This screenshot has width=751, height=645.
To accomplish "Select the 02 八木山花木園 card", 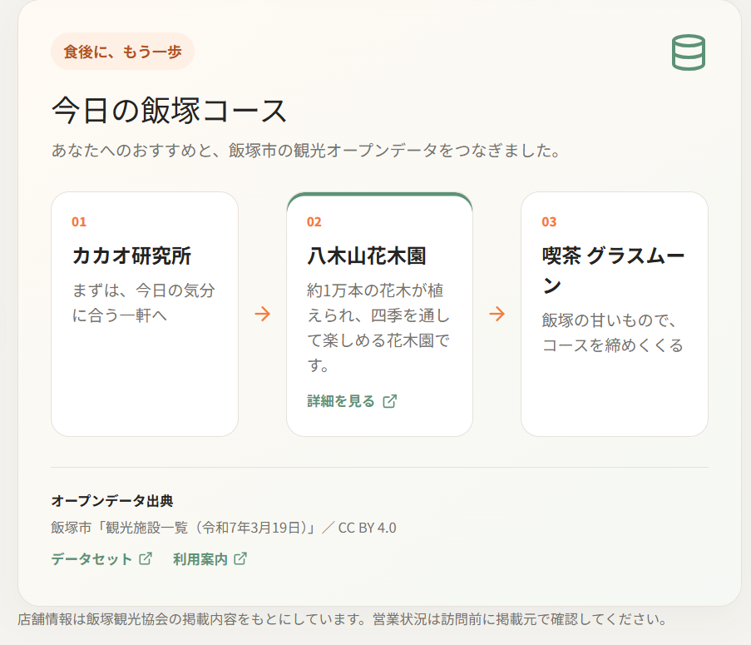I will pyautogui.click(x=380, y=315).
